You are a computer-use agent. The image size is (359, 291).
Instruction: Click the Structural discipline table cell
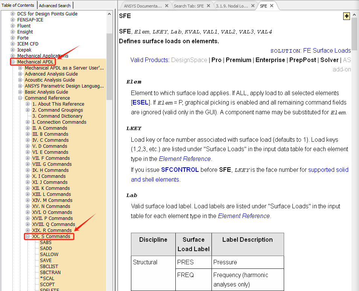pos(153,273)
